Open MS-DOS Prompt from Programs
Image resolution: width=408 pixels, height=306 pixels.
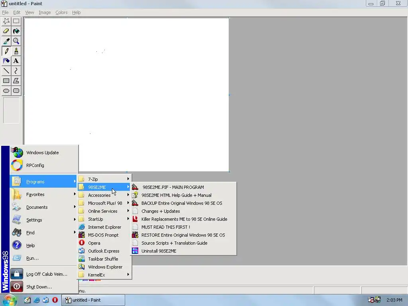click(104, 235)
